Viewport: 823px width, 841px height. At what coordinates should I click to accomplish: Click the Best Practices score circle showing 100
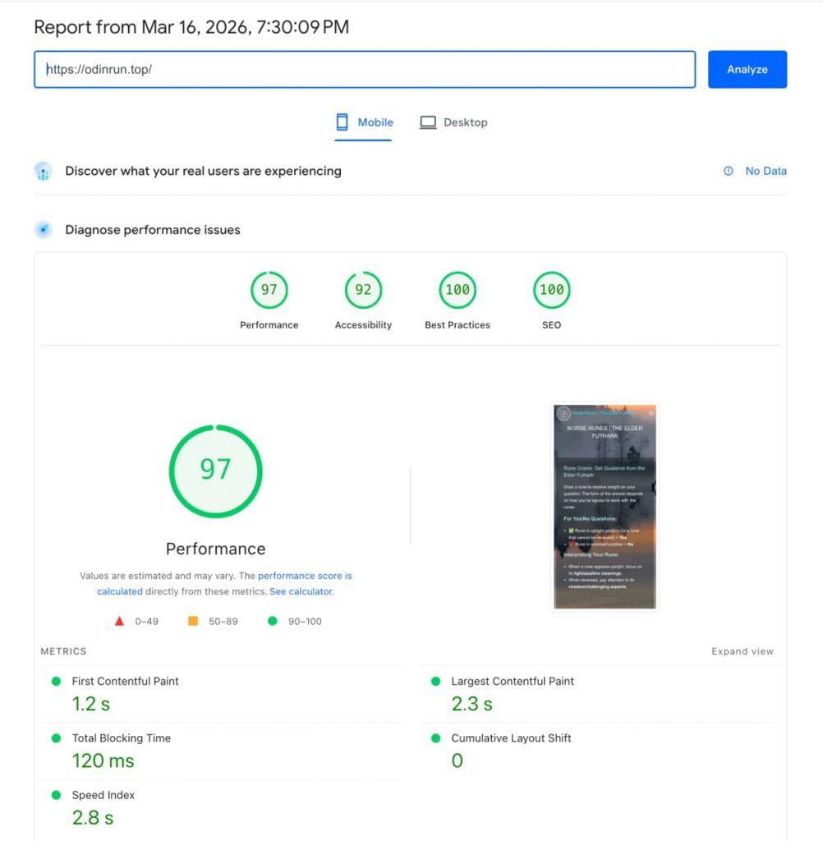(457, 289)
